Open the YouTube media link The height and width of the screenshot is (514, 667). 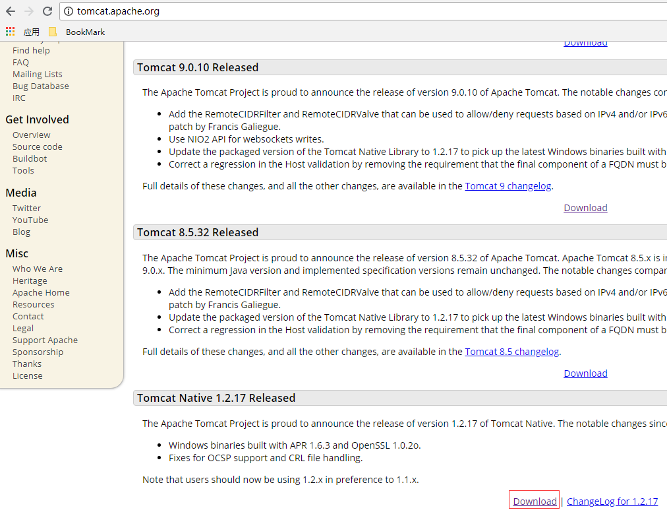point(30,220)
